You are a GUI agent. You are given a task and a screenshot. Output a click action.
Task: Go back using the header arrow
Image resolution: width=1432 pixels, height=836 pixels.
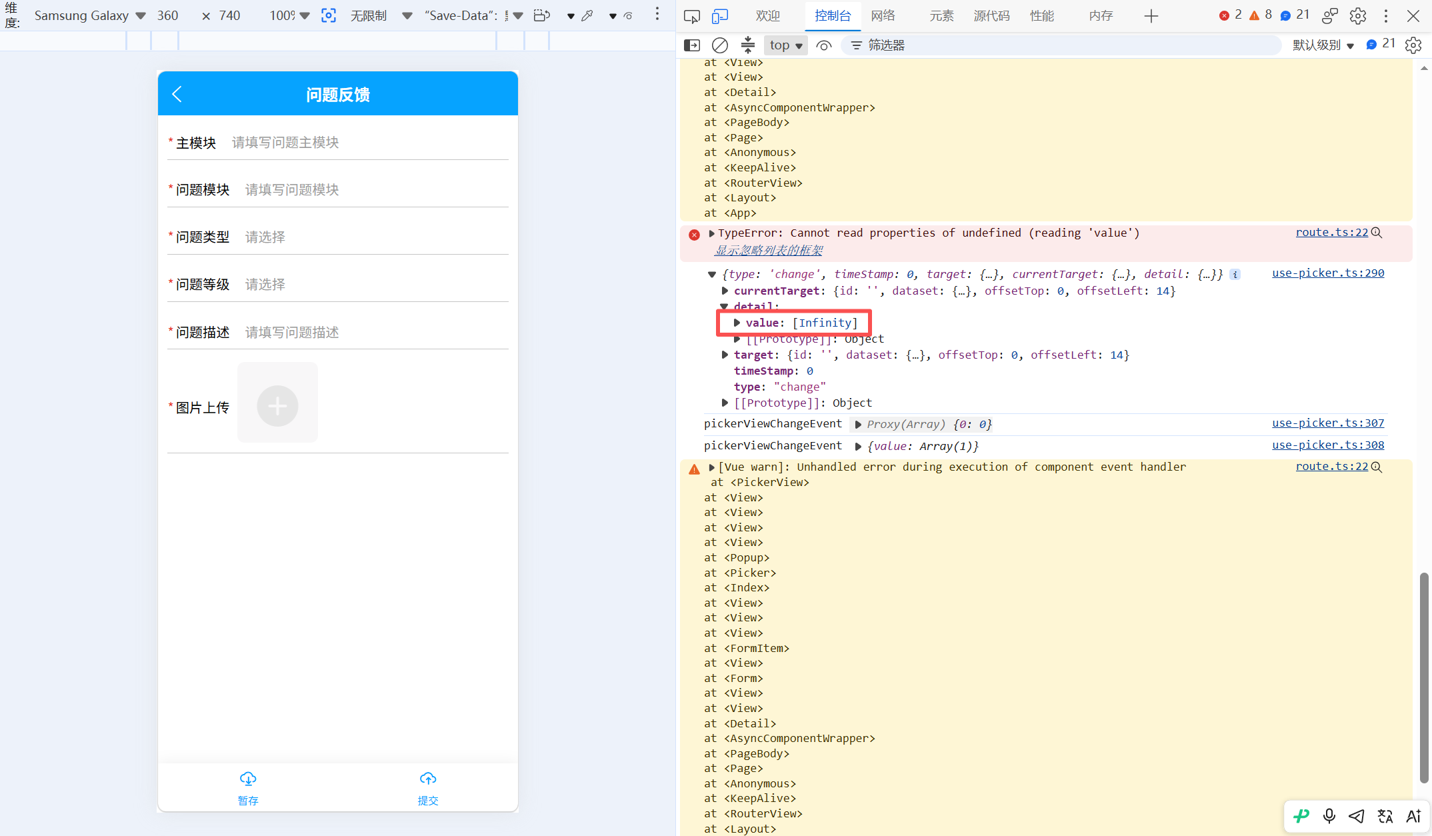pyautogui.click(x=177, y=94)
